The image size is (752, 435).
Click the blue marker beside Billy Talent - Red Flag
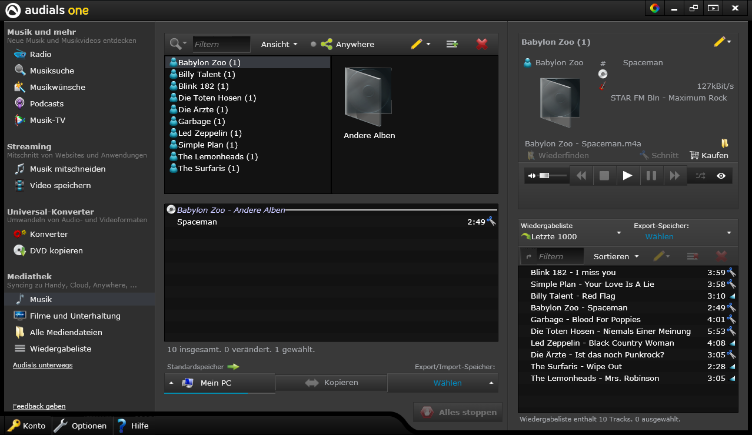[732, 296]
